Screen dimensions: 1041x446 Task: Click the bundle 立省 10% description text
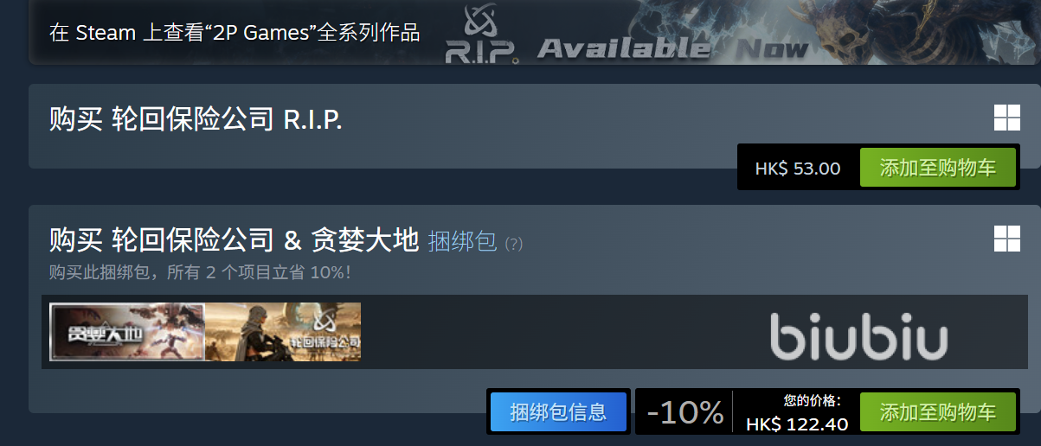point(200,272)
